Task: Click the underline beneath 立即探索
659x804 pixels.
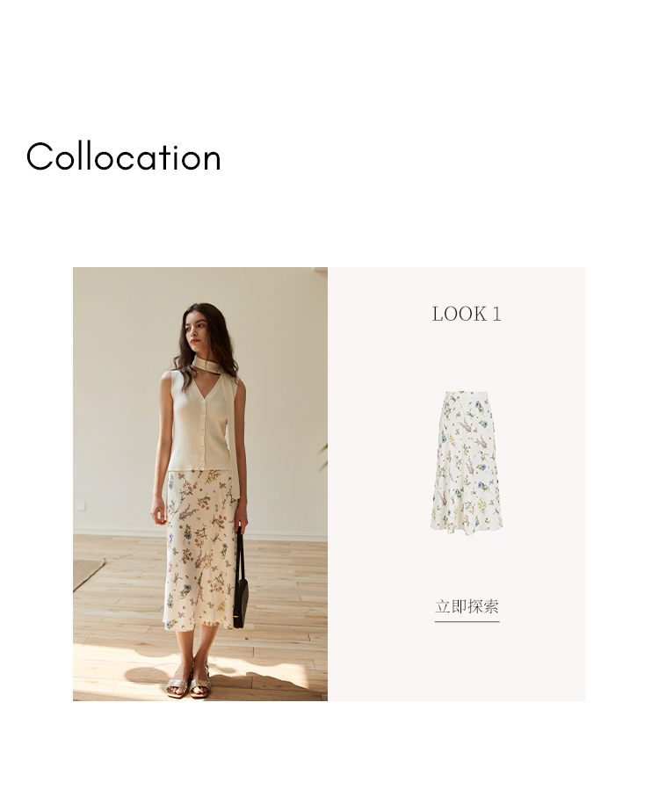Action: (467, 621)
